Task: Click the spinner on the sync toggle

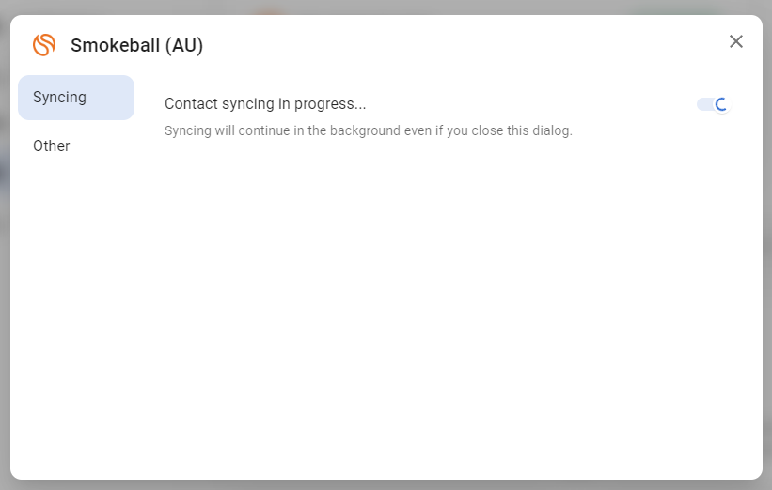Action: click(721, 104)
